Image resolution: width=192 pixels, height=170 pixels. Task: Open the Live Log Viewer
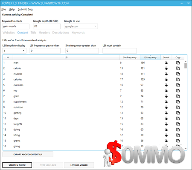tap(79, 165)
